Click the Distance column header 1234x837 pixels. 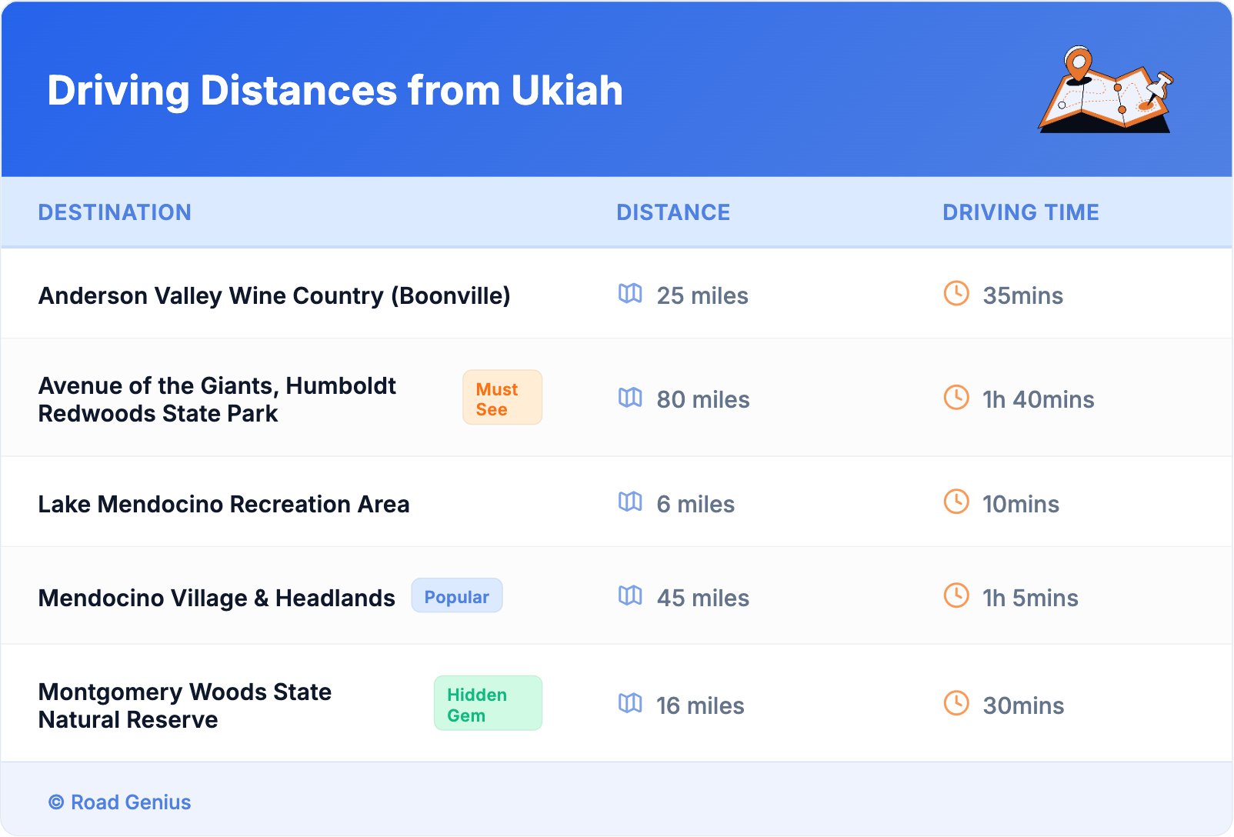673,212
